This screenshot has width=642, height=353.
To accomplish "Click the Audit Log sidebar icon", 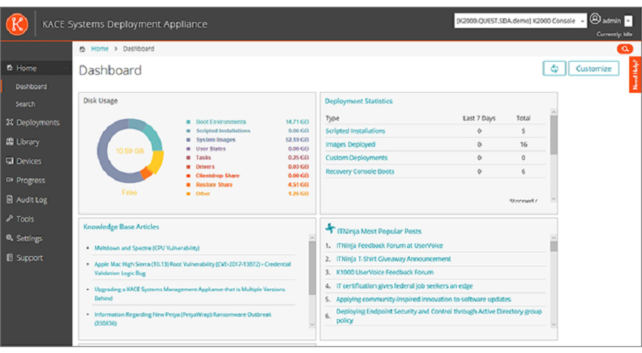I will (10, 200).
